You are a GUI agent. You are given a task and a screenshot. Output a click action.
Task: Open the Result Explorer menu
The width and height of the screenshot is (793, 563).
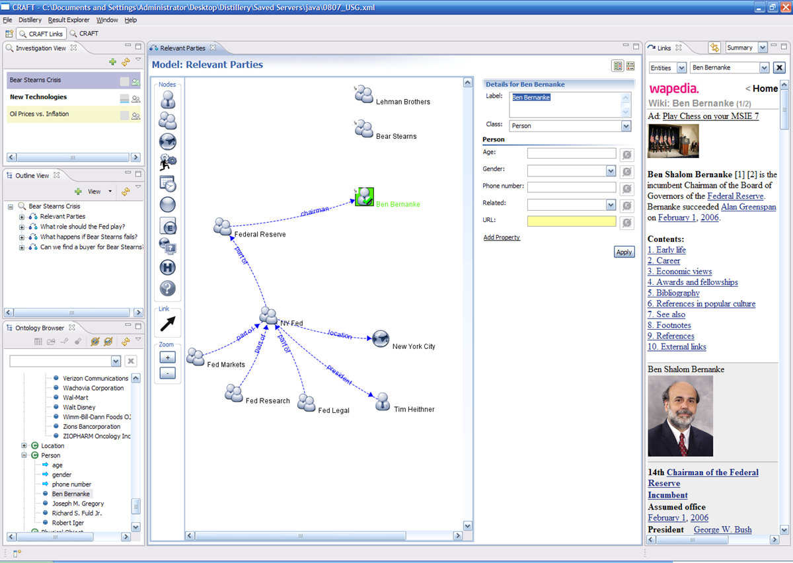click(69, 20)
